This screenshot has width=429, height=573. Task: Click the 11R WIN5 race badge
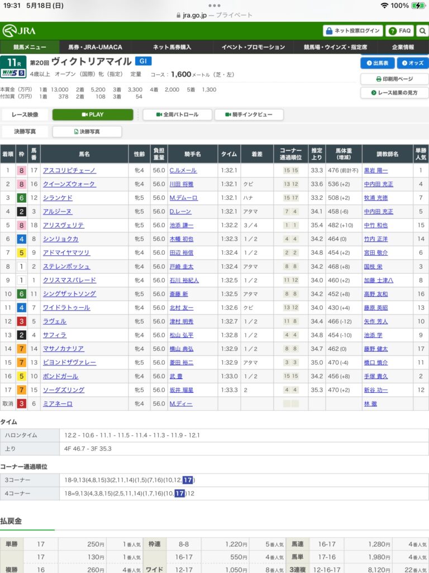coord(13,67)
